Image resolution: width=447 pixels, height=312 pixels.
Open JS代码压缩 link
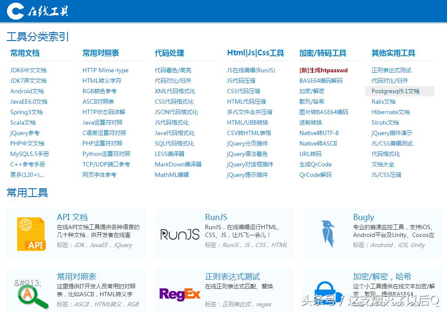[241, 81]
